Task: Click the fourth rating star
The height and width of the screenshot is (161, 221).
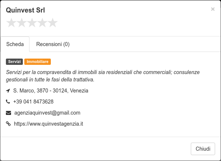Action: pos(42,22)
